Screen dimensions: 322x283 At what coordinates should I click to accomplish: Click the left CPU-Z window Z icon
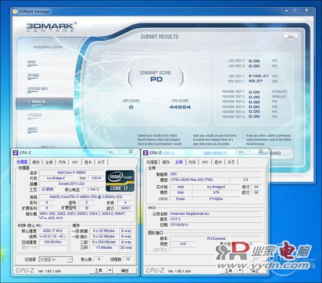[15, 153]
